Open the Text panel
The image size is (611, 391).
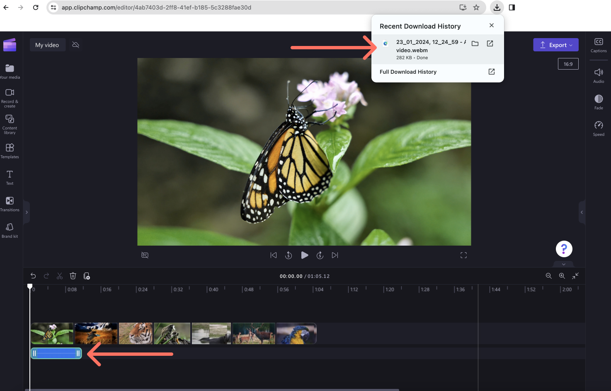(10, 177)
